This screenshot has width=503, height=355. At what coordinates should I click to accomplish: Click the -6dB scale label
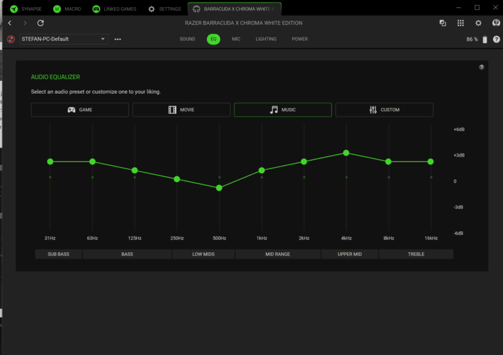[x=458, y=233]
